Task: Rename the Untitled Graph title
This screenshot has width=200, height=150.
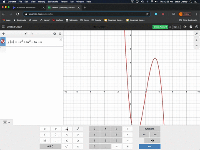Action: pyautogui.click(x=15, y=27)
